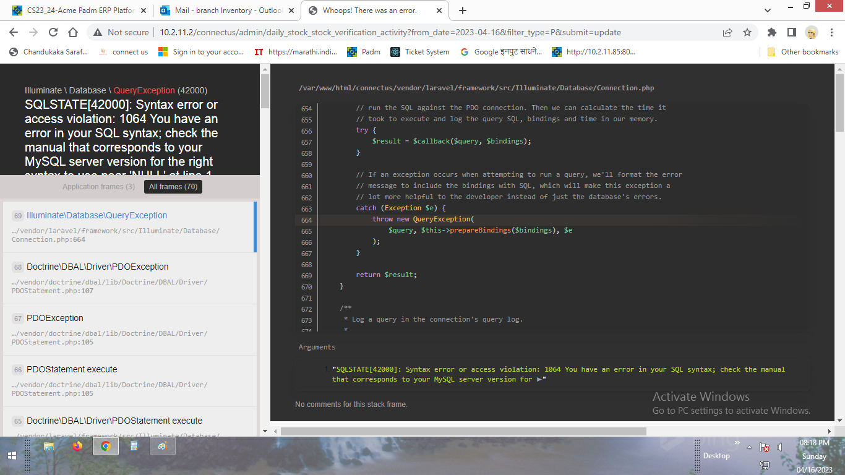Open the Extensions puzzle icon
845x475 pixels.
pos(771,32)
